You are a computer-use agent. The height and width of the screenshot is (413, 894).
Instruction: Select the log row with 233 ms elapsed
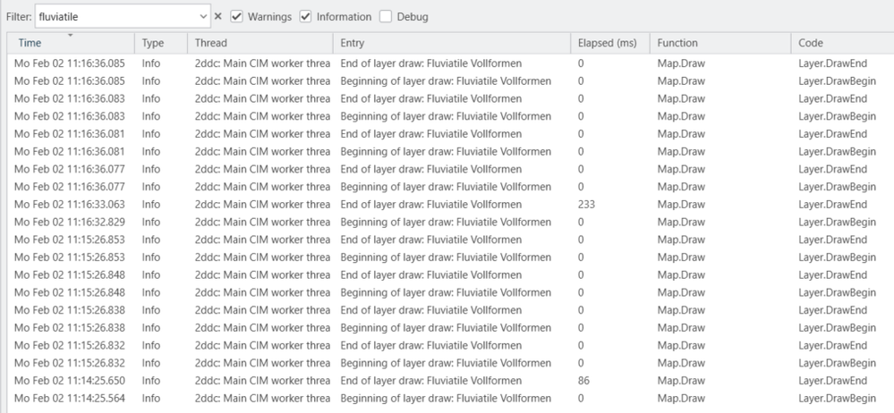(450, 205)
